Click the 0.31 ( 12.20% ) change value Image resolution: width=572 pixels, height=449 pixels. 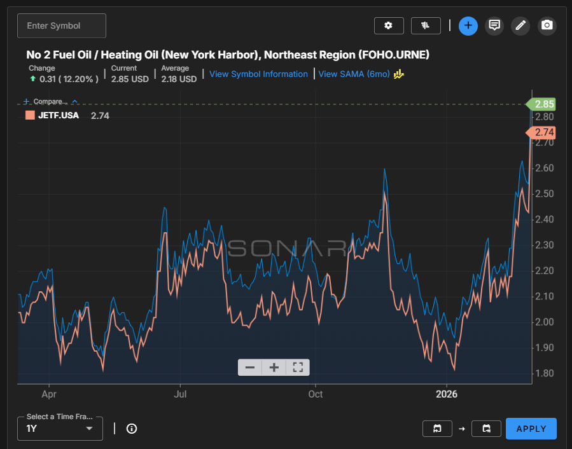[69, 79]
